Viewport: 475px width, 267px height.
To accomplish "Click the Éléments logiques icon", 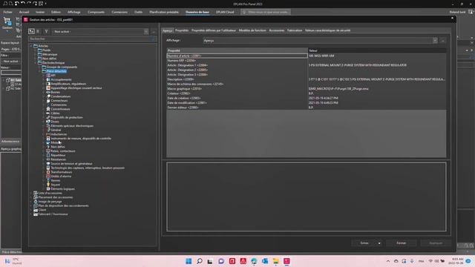I will 48,189.
